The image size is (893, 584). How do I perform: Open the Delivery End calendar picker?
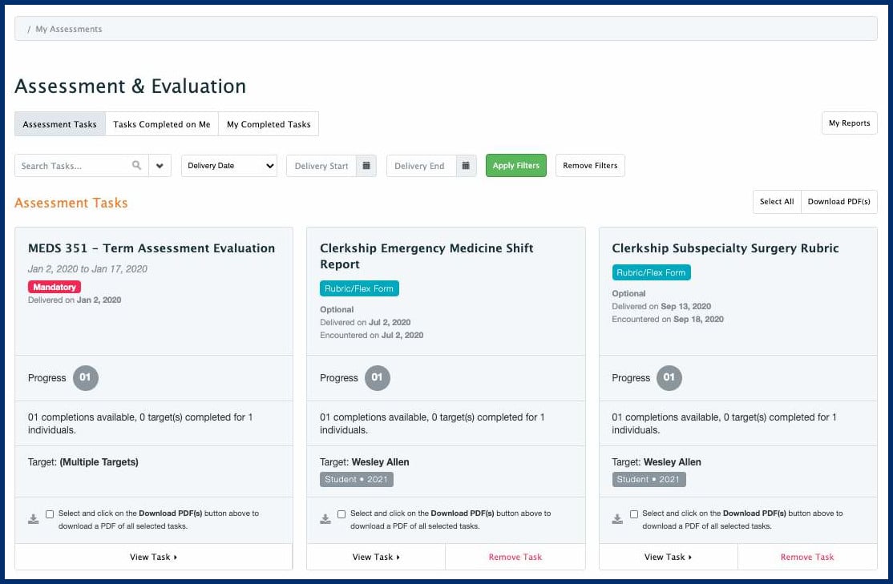click(467, 165)
